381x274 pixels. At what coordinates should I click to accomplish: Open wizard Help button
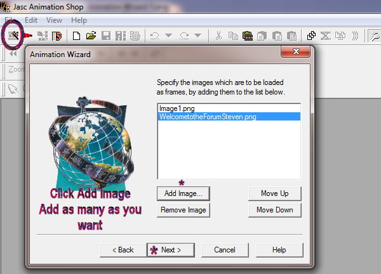[279, 250]
